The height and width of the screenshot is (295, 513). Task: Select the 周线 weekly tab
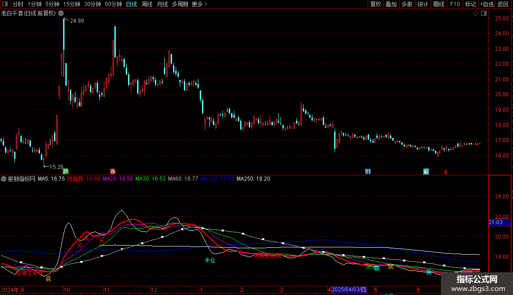tap(147, 4)
